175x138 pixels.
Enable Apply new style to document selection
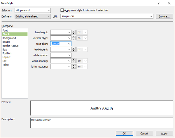pyautogui.click(x=62, y=10)
